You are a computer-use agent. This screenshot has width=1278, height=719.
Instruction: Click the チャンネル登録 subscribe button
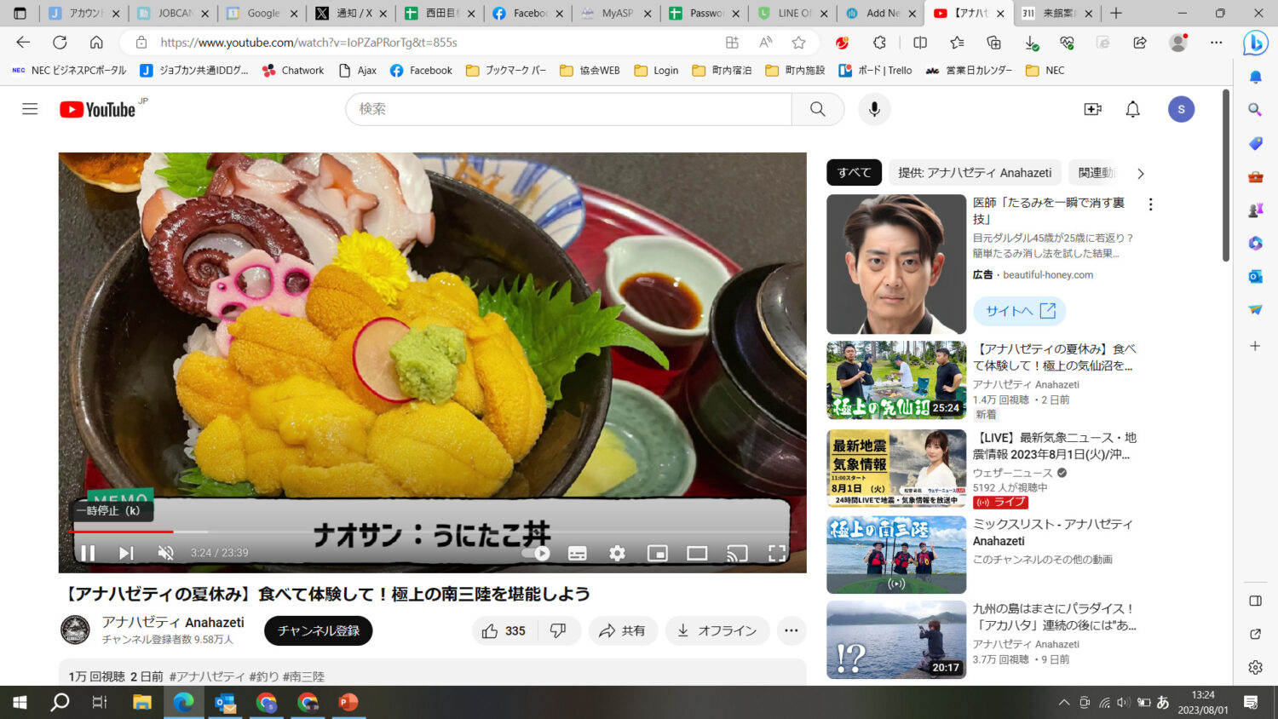[x=318, y=630]
